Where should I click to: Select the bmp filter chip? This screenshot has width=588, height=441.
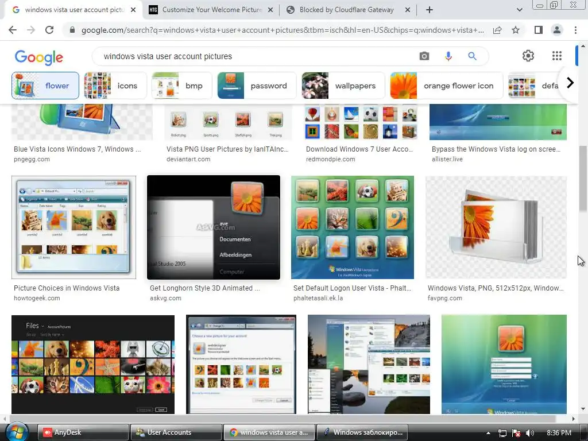point(182,86)
